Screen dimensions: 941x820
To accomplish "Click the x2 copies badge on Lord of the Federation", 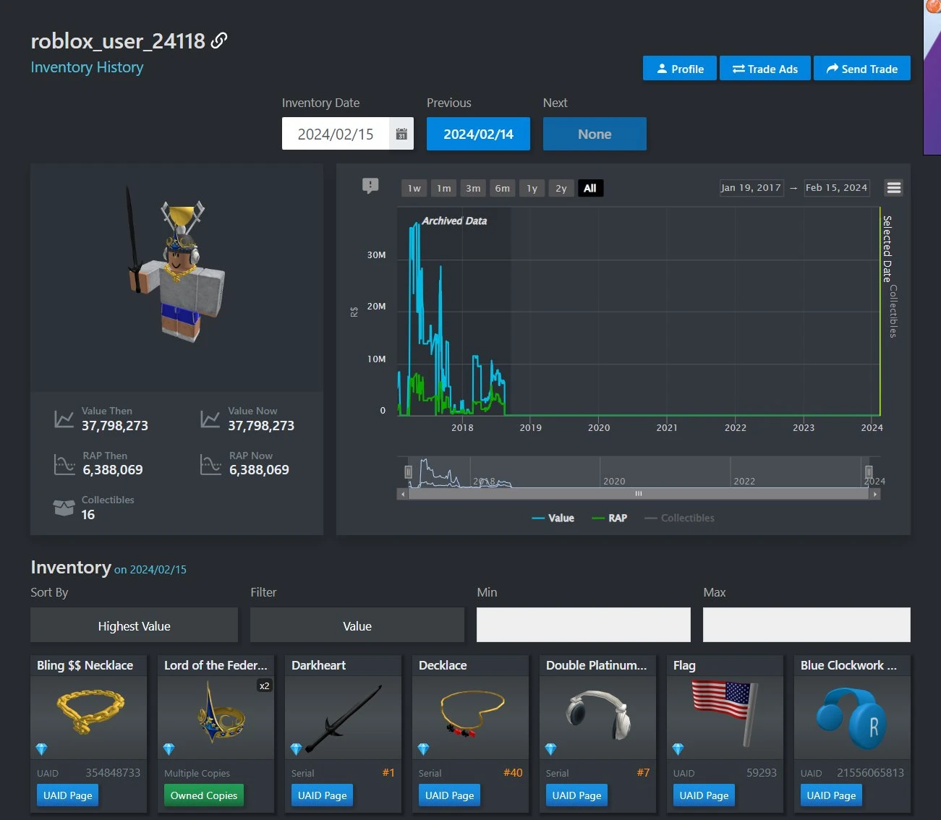I will [264, 686].
